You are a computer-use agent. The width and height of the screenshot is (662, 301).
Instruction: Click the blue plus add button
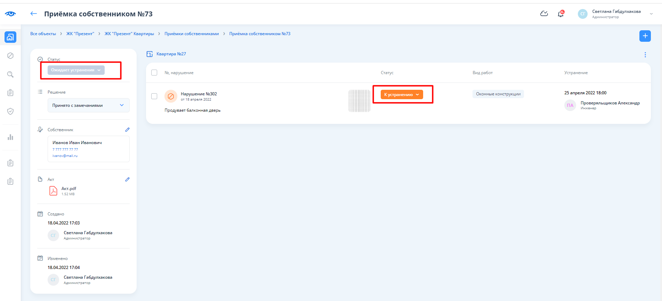[x=645, y=36]
